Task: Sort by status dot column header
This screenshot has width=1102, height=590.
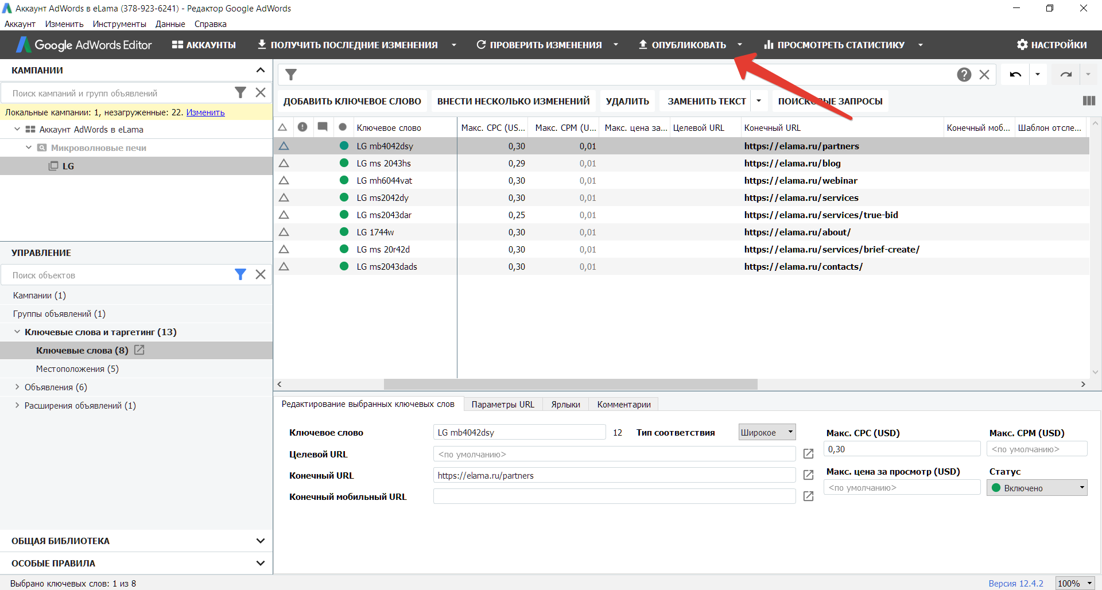Action: coord(343,127)
